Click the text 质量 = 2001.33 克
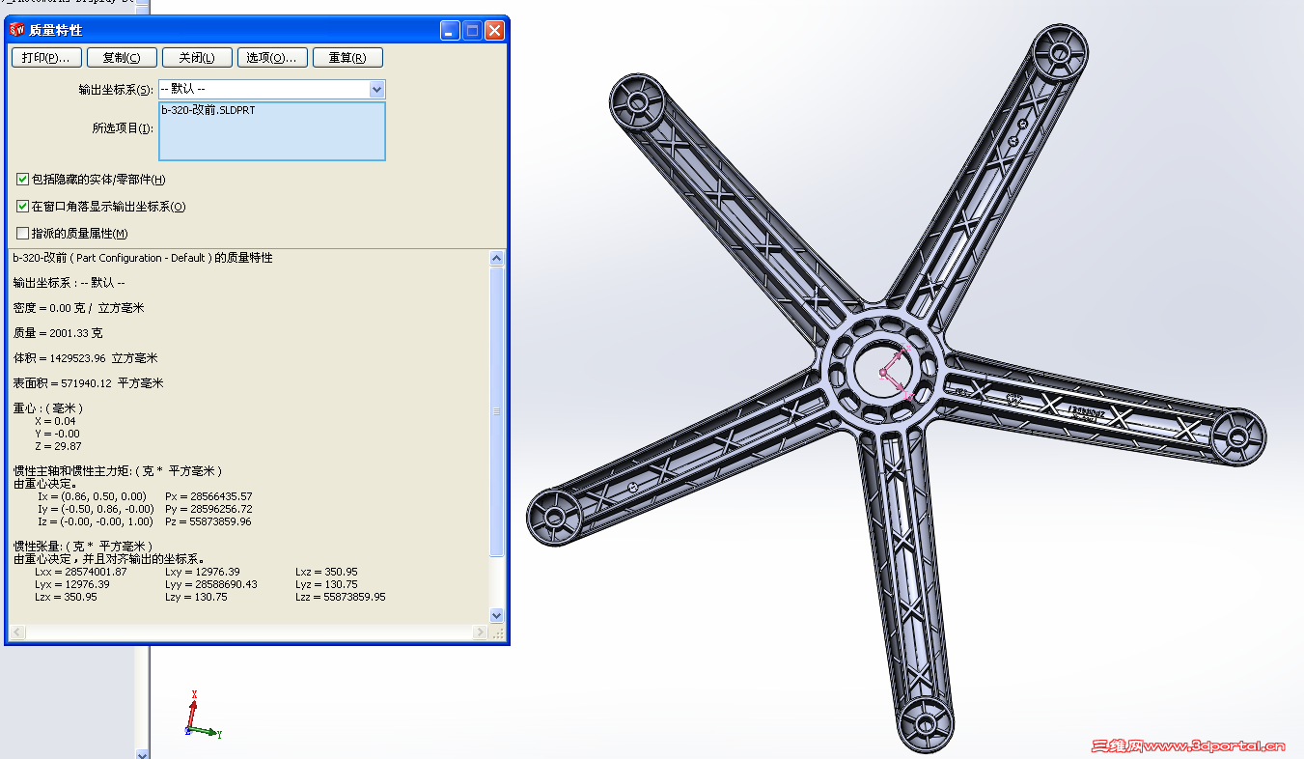Viewport: 1304px width, 759px height. point(58,333)
